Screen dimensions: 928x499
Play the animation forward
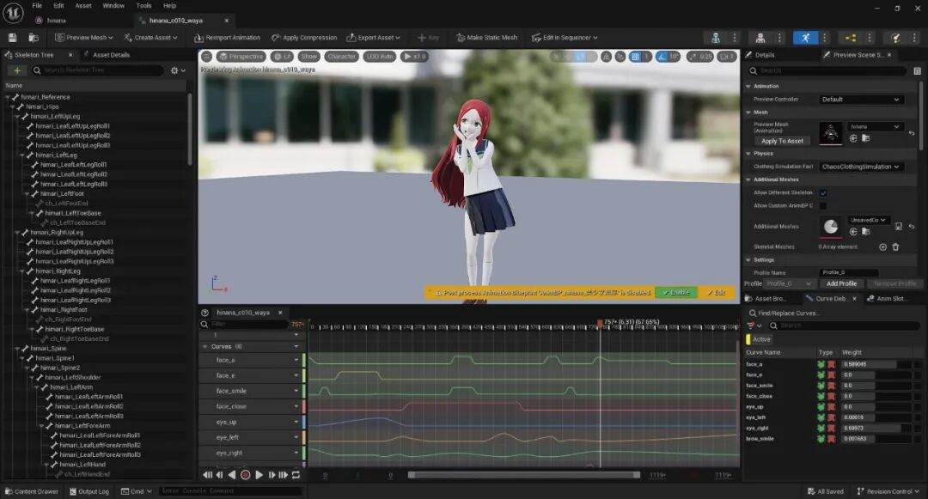[x=259, y=475]
